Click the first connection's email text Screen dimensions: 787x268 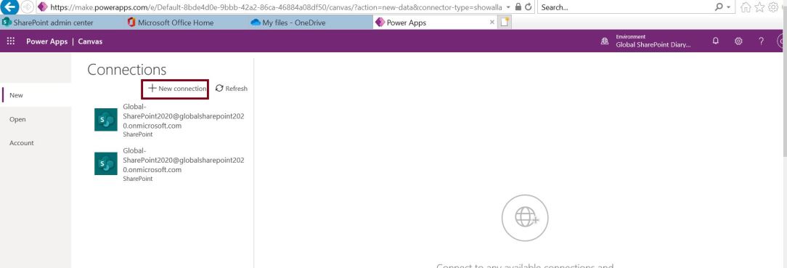183,116
